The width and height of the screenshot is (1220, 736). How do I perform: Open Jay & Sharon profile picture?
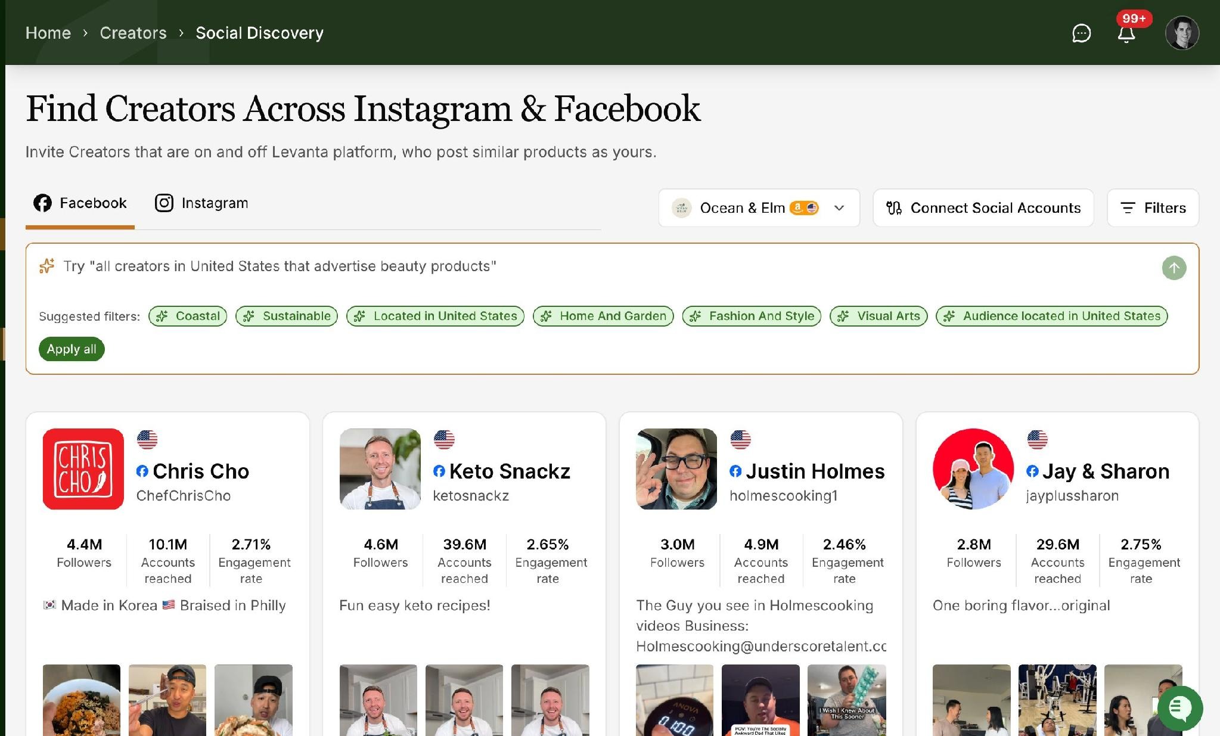973,469
